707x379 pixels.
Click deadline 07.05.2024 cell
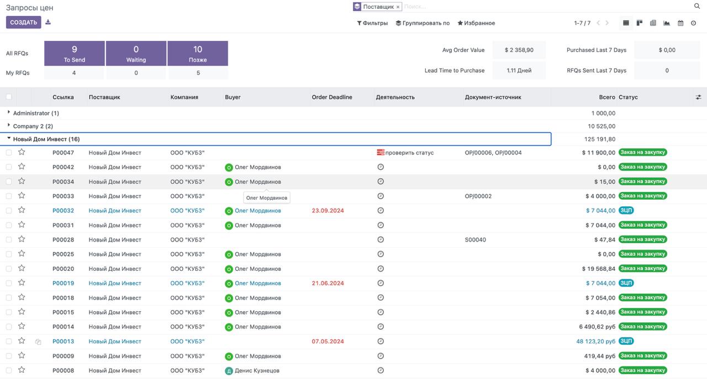click(x=328, y=341)
